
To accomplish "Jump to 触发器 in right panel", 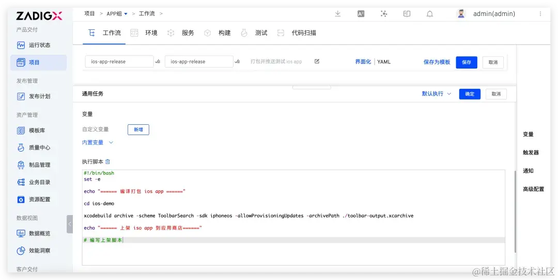I will [x=531, y=153].
